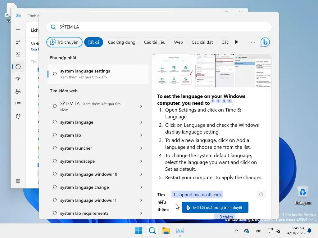The height and width of the screenshot is (238, 318).
Task: Select the 'Các tài liệu' filter tab
Action: coord(155,42)
